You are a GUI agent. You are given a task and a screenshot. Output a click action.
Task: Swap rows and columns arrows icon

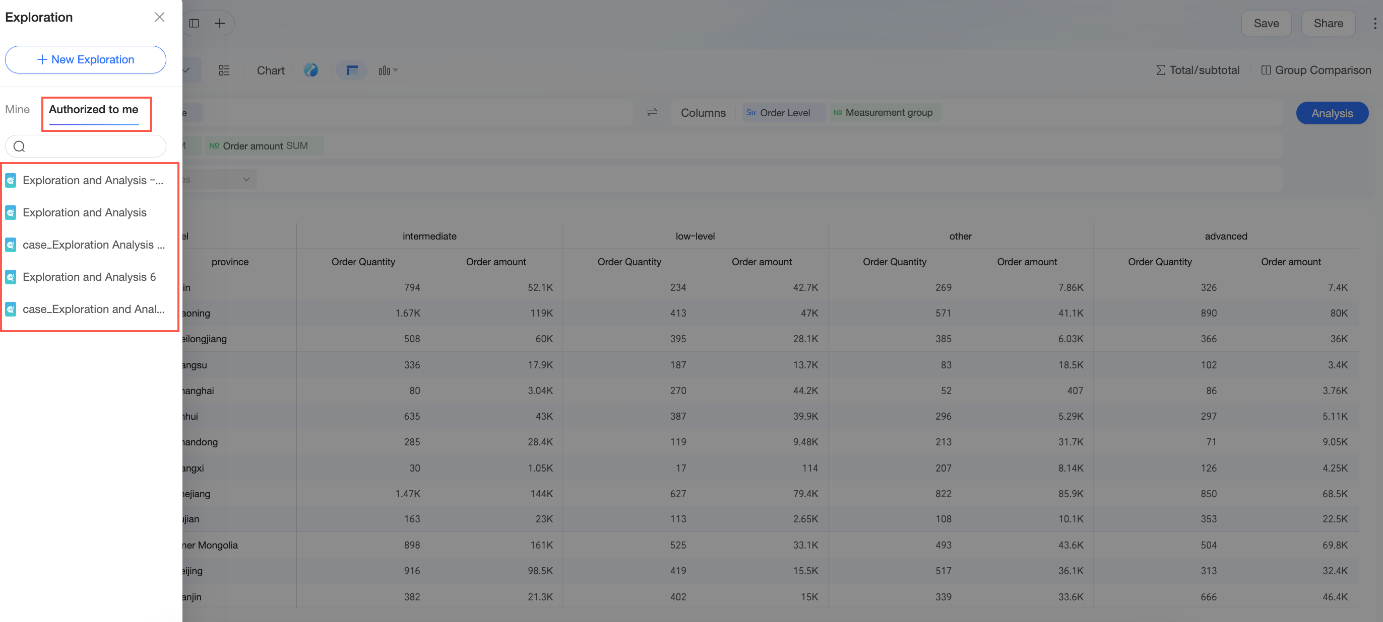click(652, 113)
